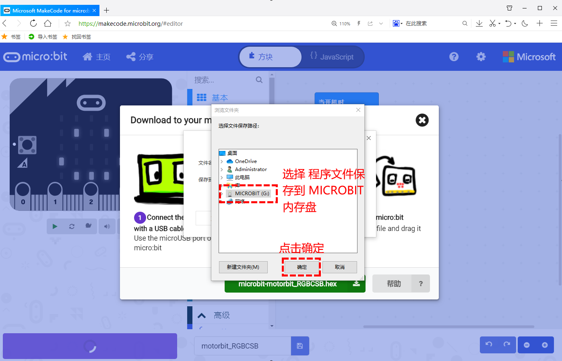Toggle simulator slow-motion icon
Image resolution: width=562 pixels, height=361 pixels.
(x=89, y=226)
